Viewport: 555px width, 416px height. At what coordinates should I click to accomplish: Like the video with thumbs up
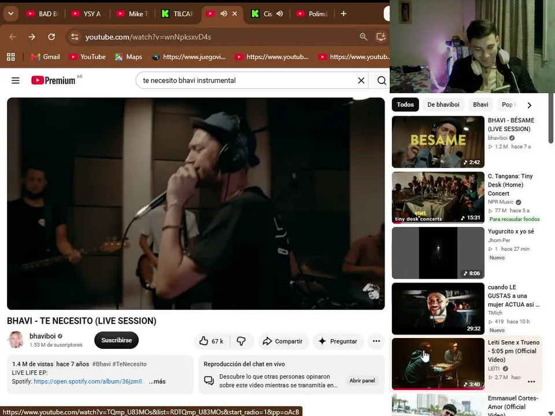coord(212,341)
